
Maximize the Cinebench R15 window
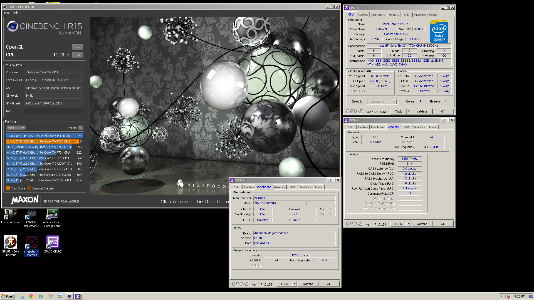tap(332, 7)
